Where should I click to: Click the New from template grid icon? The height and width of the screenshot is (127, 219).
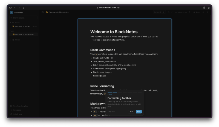click(11, 106)
